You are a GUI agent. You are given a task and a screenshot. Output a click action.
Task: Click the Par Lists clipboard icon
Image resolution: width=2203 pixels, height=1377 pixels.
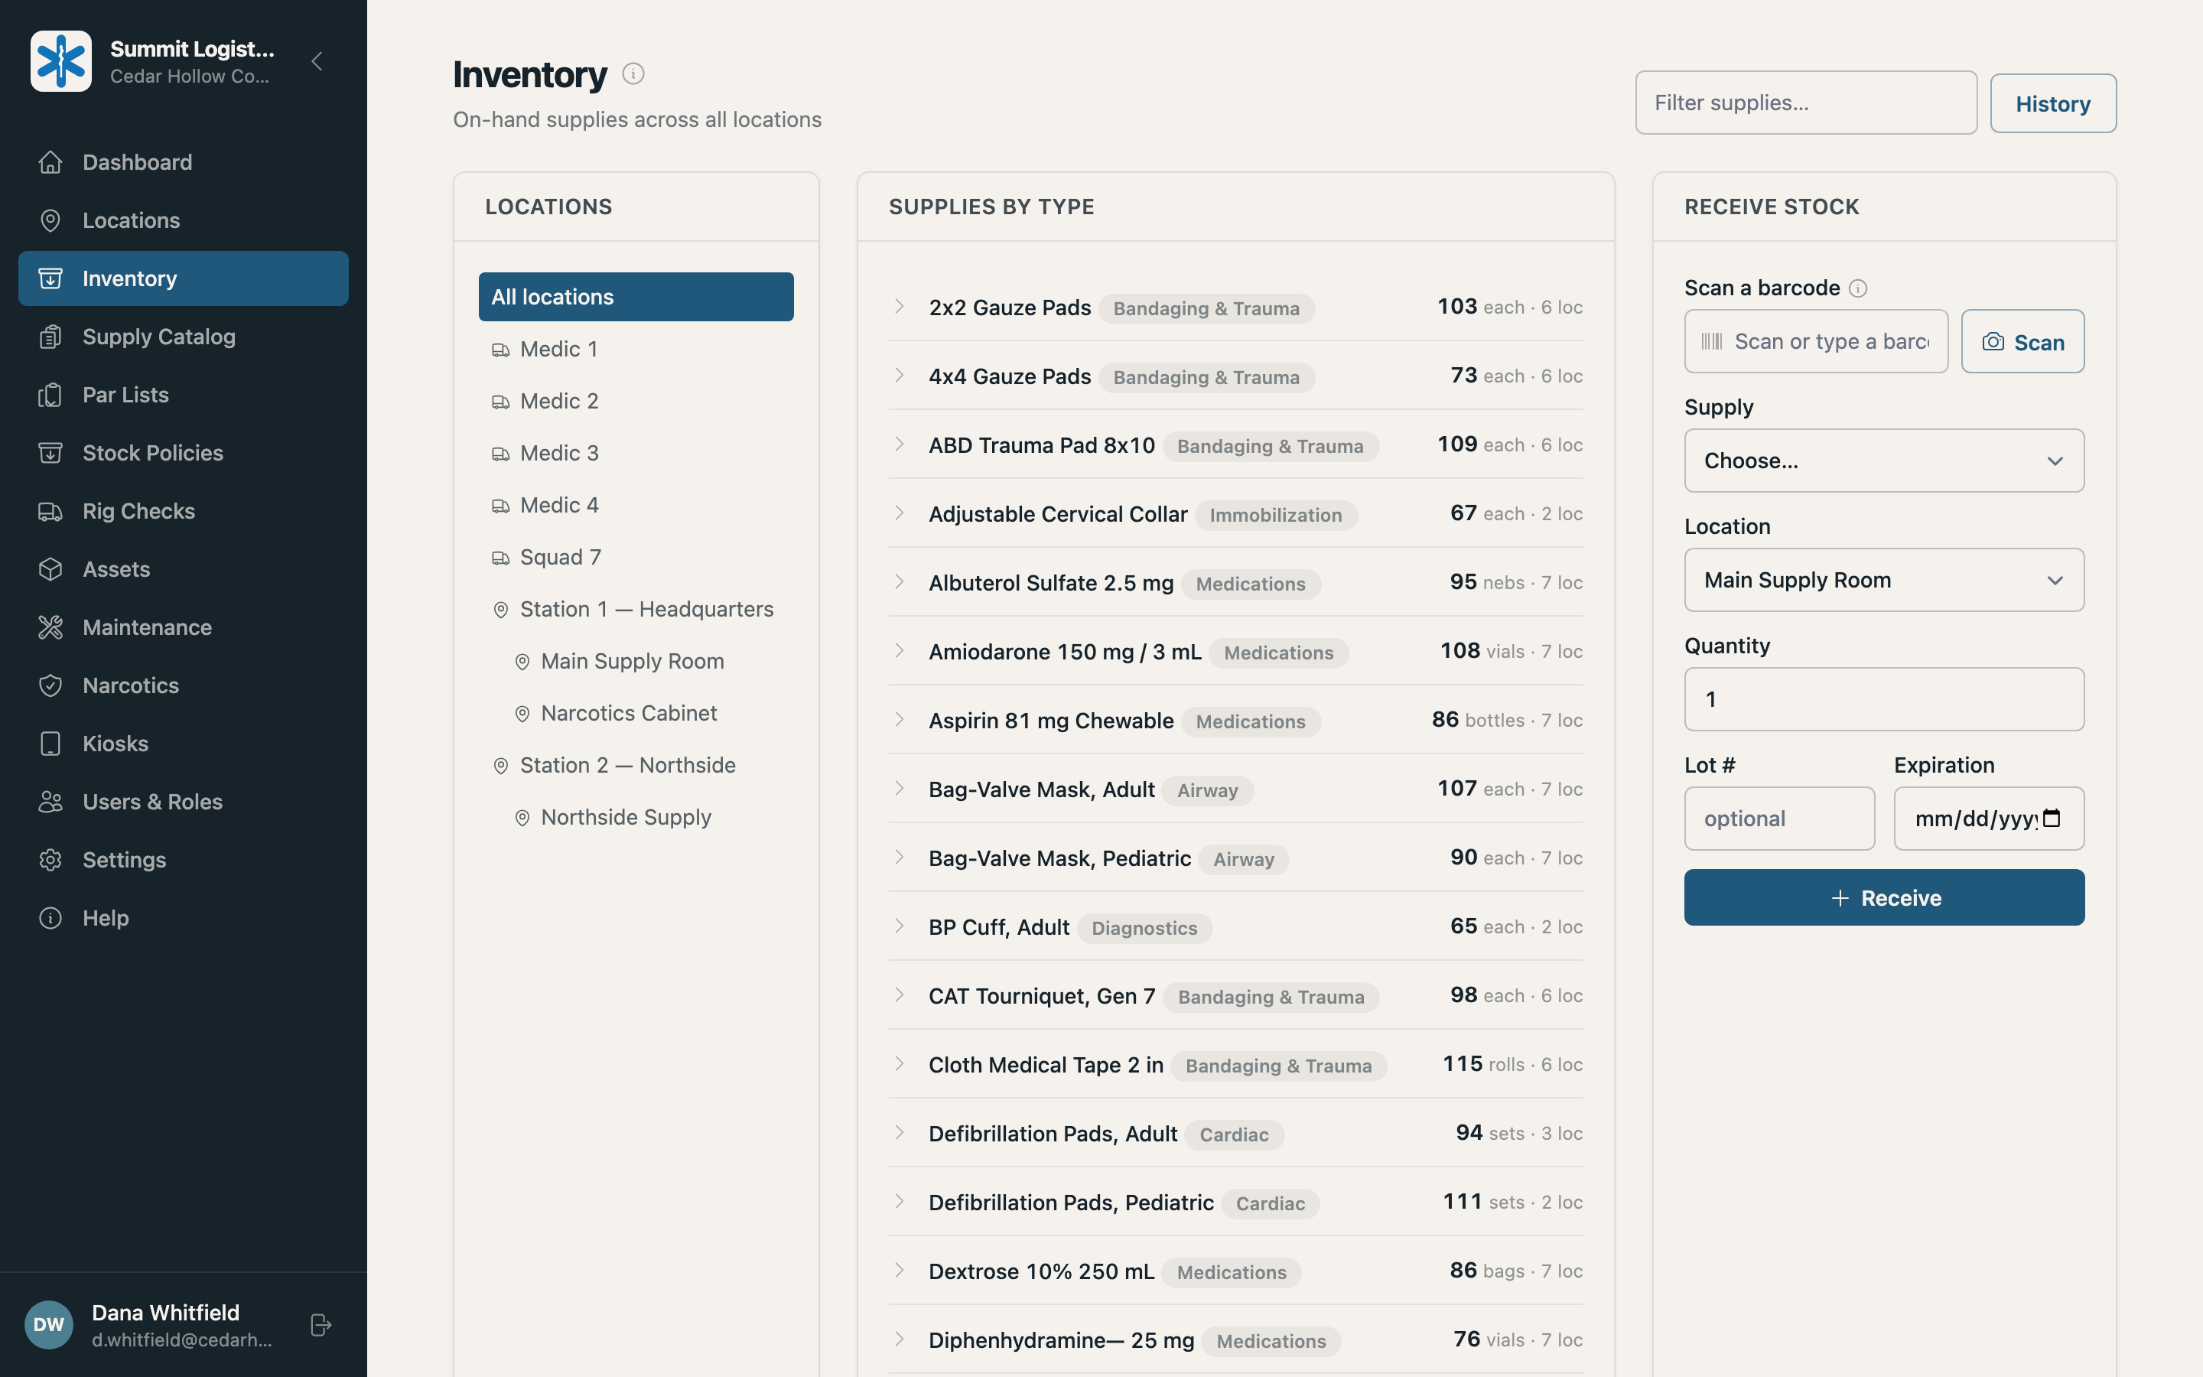tap(51, 396)
